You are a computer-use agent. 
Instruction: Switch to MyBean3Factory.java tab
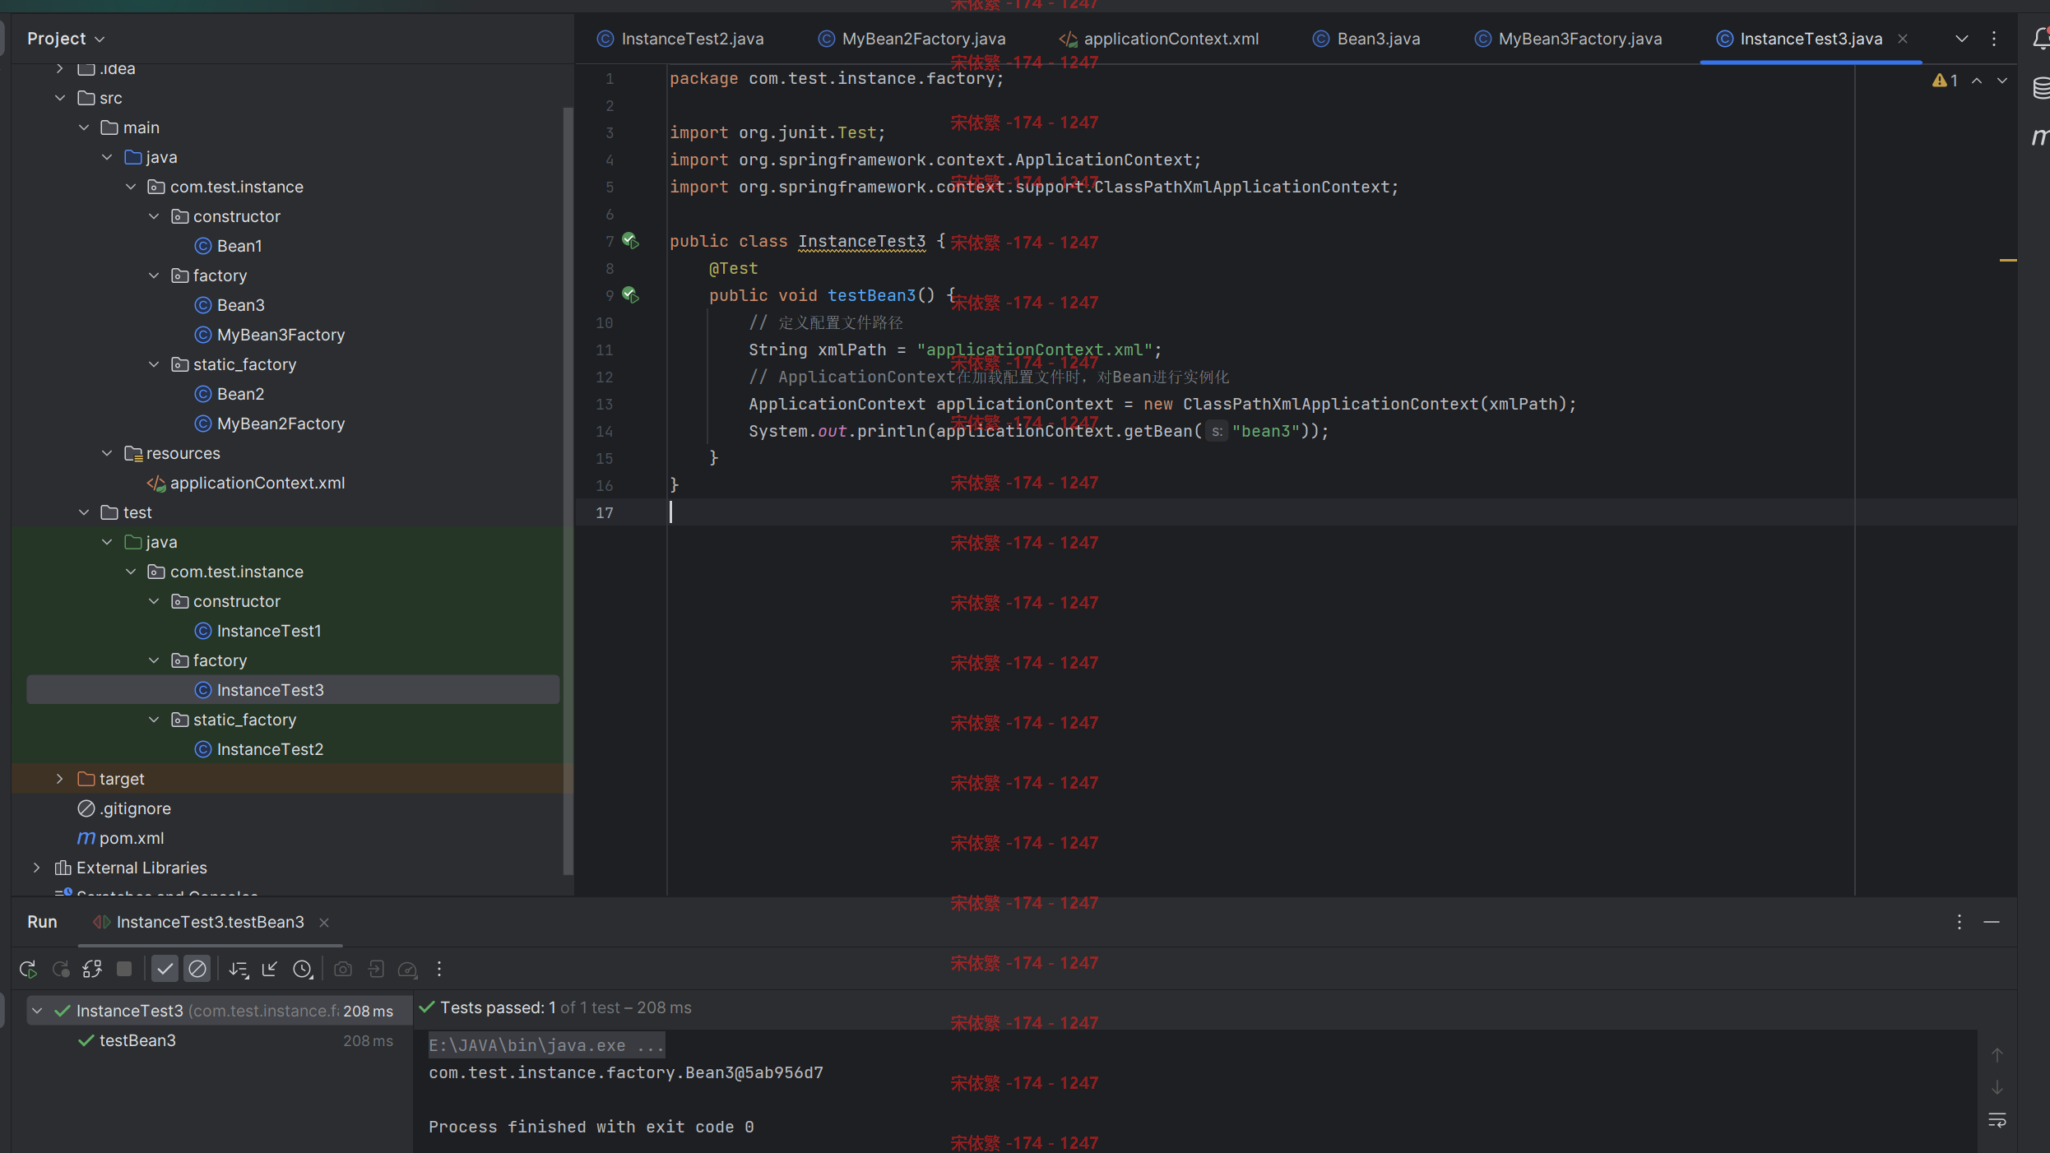[x=1569, y=39]
